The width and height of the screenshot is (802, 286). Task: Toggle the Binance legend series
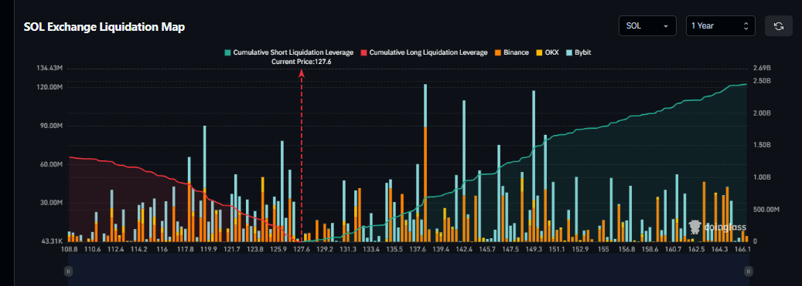click(x=511, y=52)
